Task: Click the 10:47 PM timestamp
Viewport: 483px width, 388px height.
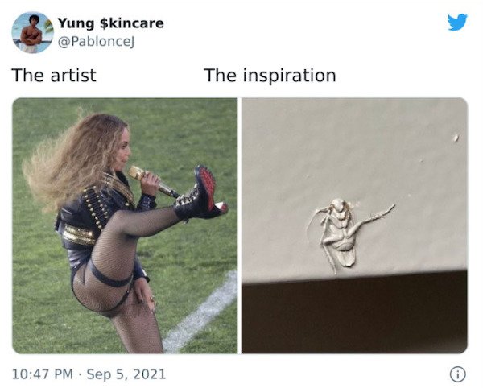Action: pos(43,374)
